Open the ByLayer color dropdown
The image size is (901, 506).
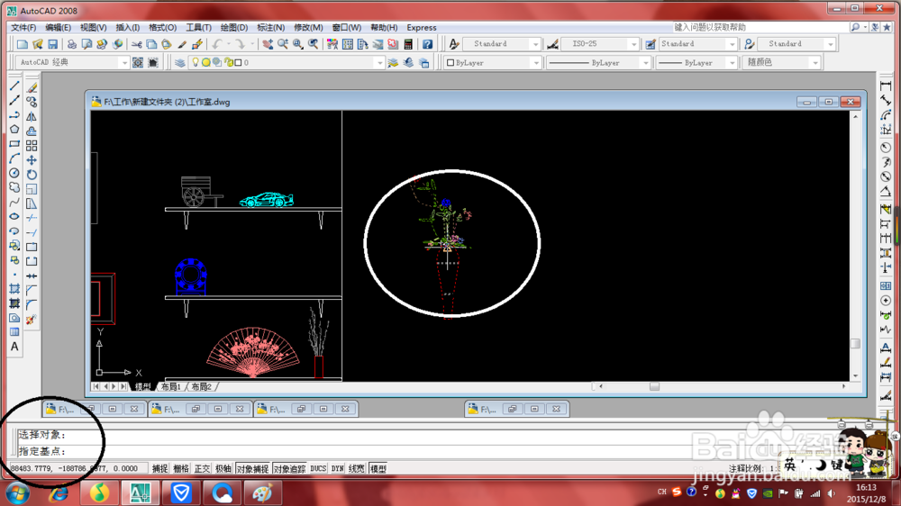pyautogui.click(x=536, y=63)
